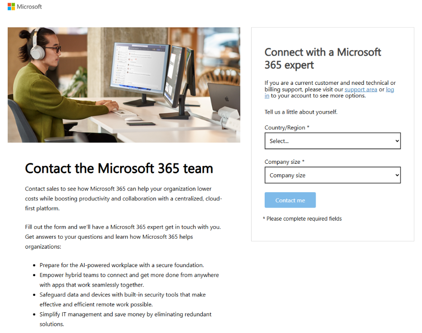This screenshot has width=422, height=333.
Task: Click the 'Contact the Microsoft 365 team' heading
Action: [119, 168]
